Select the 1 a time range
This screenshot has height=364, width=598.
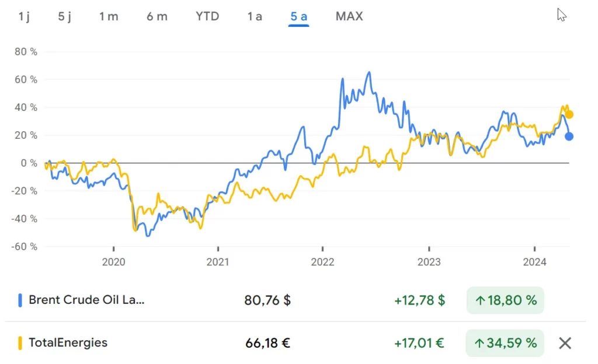click(x=254, y=16)
